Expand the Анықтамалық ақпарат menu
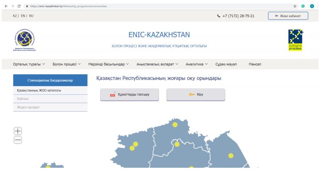The image size is (322, 177). tap(157, 64)
